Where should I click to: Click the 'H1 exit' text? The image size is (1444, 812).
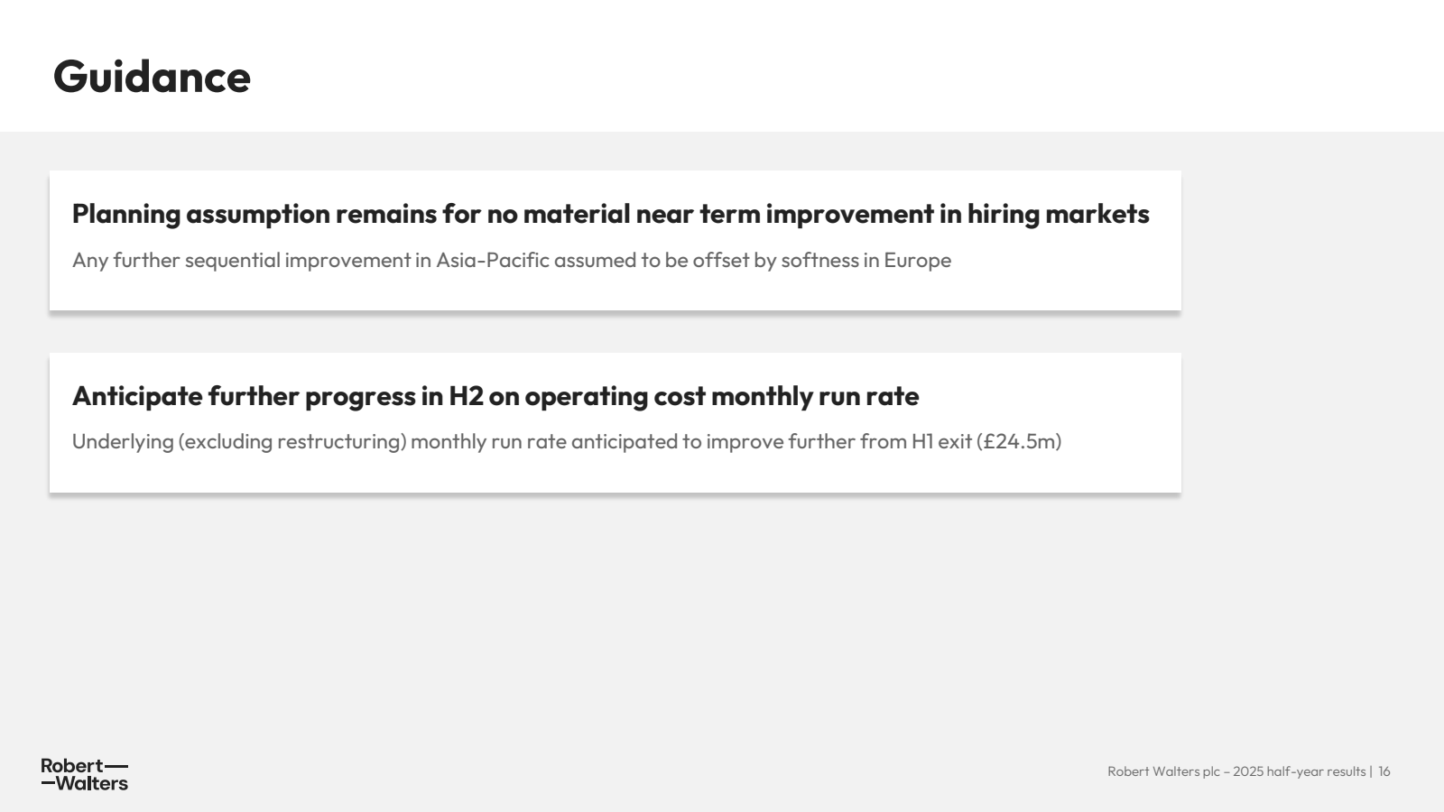click(941, 441)
